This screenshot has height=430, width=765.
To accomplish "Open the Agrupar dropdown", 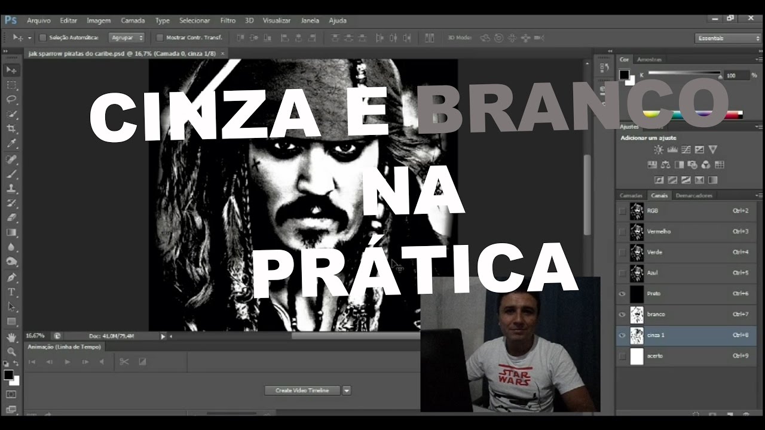I will 127,38.
